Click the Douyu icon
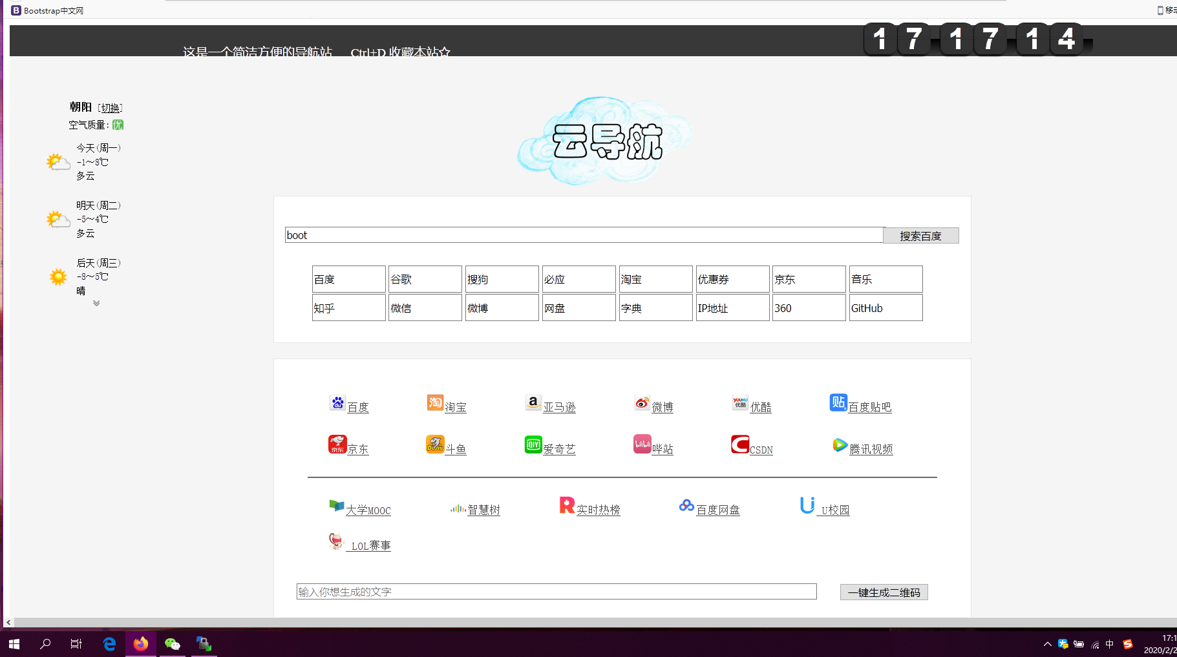 coord(435,444)
